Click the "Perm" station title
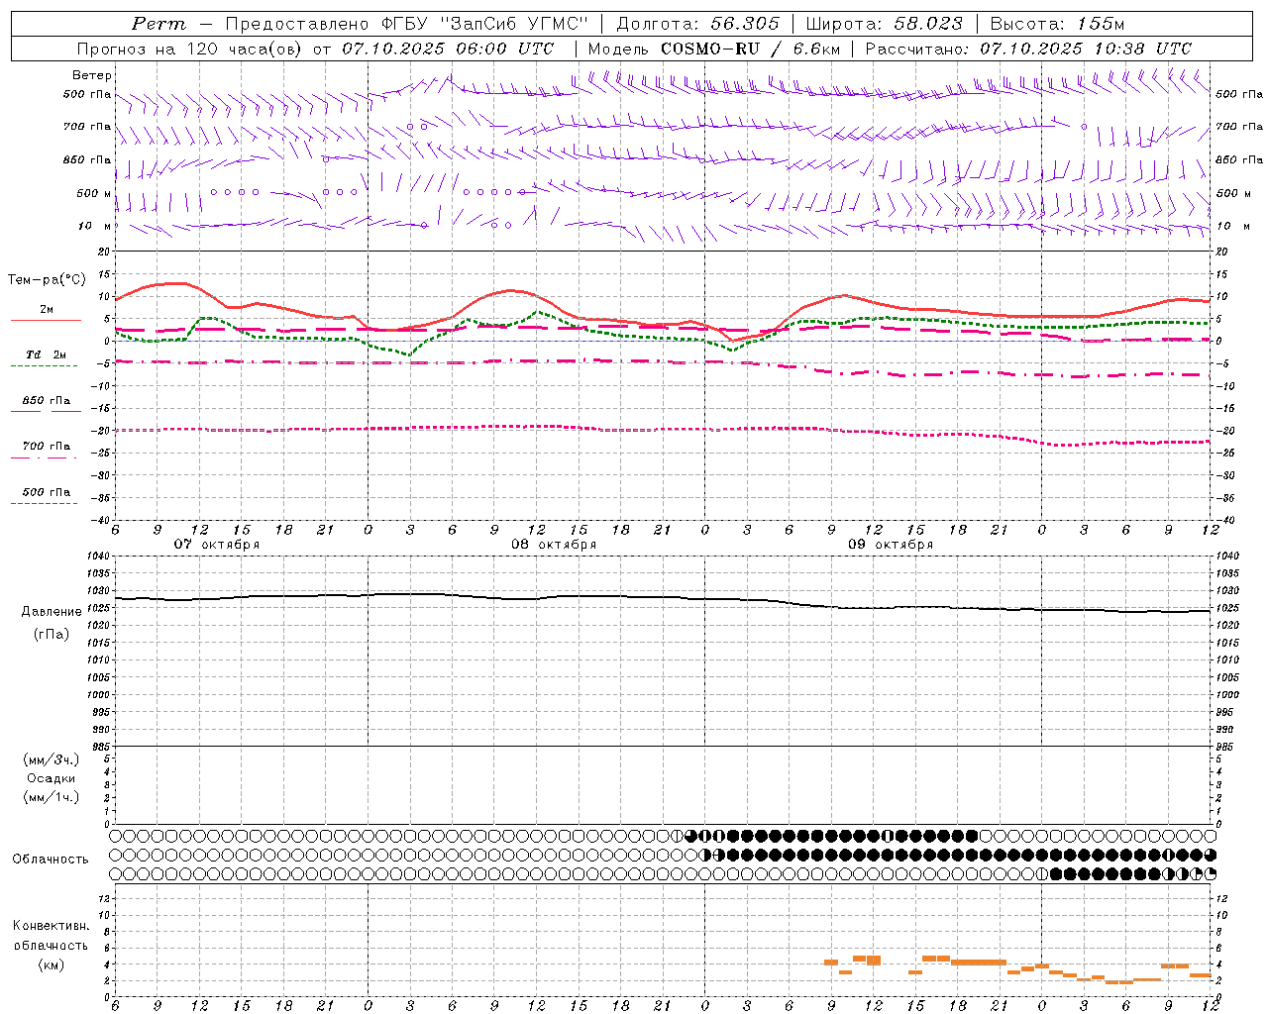The height and width of the screenshot is (1014, 1268). click(158, 24)
